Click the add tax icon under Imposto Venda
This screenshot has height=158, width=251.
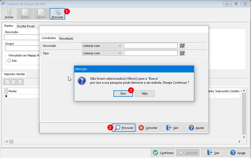point(7,82)
